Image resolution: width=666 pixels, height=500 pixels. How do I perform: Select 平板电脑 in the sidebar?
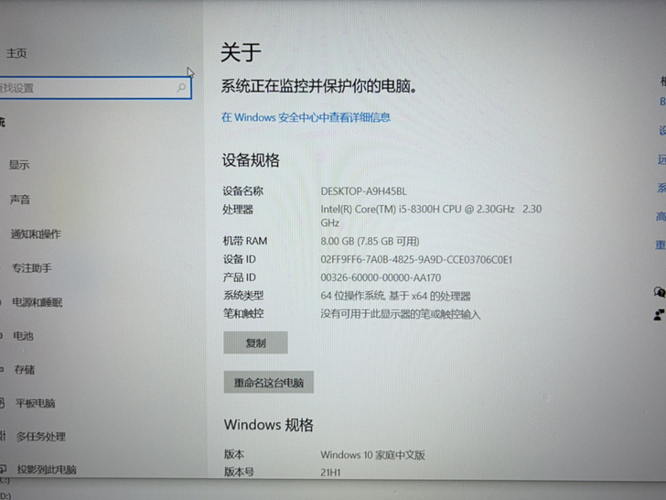pyautogui.click(x=36, y=403)
